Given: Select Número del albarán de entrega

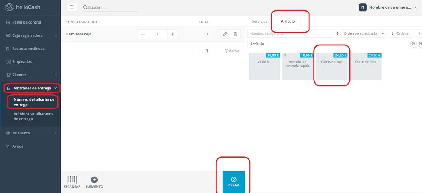Looking at the screenshot, I should (34, 102).
